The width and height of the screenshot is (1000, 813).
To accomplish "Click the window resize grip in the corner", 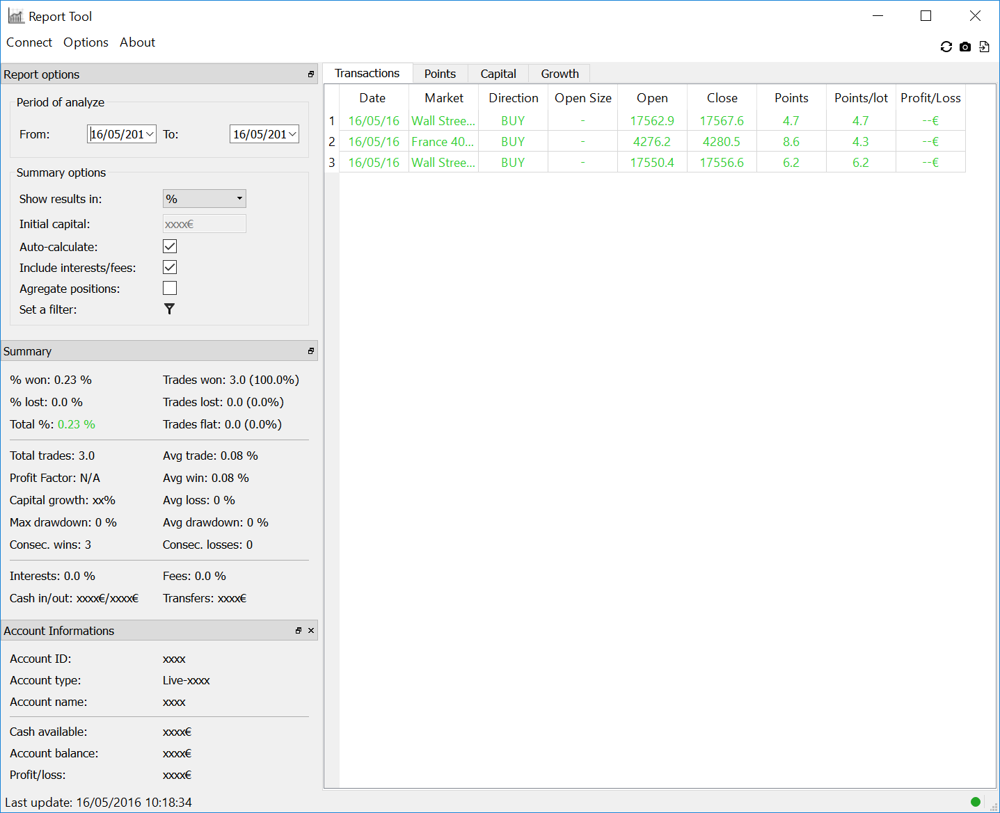I will [x=994, y=807].
